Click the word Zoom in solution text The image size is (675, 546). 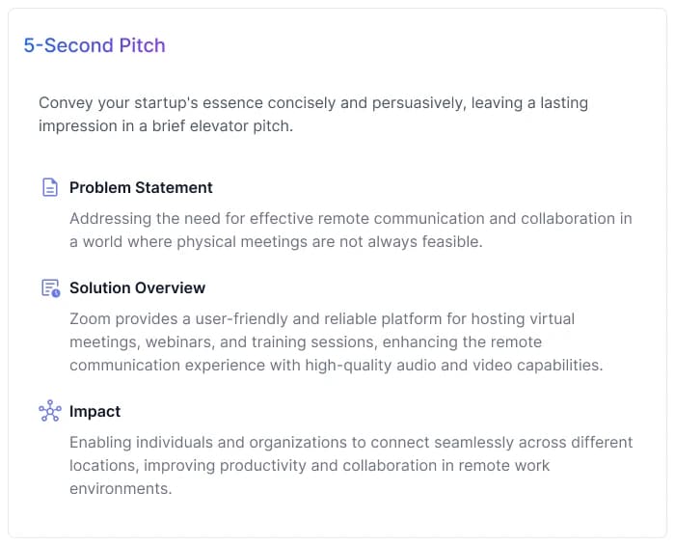tap(90, 318)
